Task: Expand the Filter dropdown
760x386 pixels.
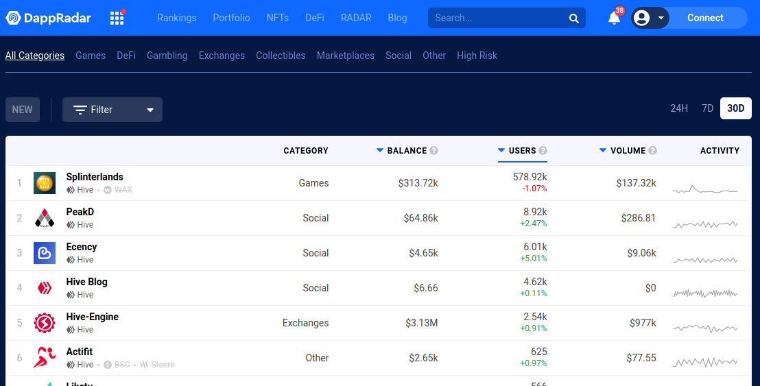Action: coord(112,110)
